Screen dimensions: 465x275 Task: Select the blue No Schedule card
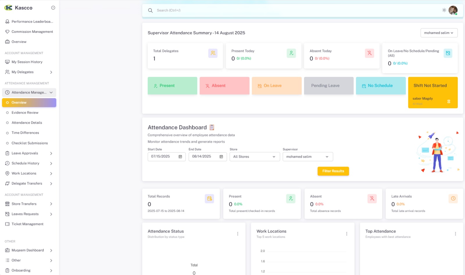tap(381, 86)
